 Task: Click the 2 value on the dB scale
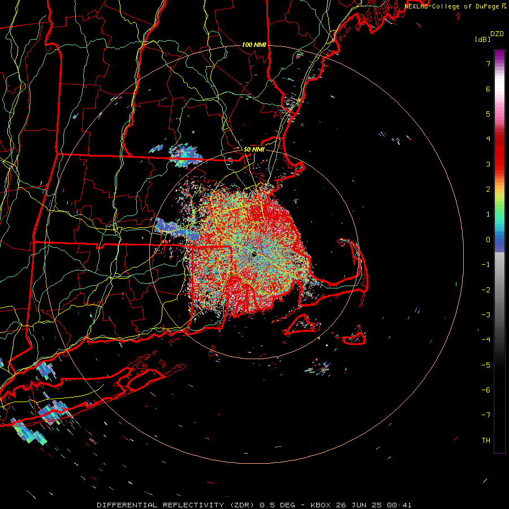click(x=488, y=189)
